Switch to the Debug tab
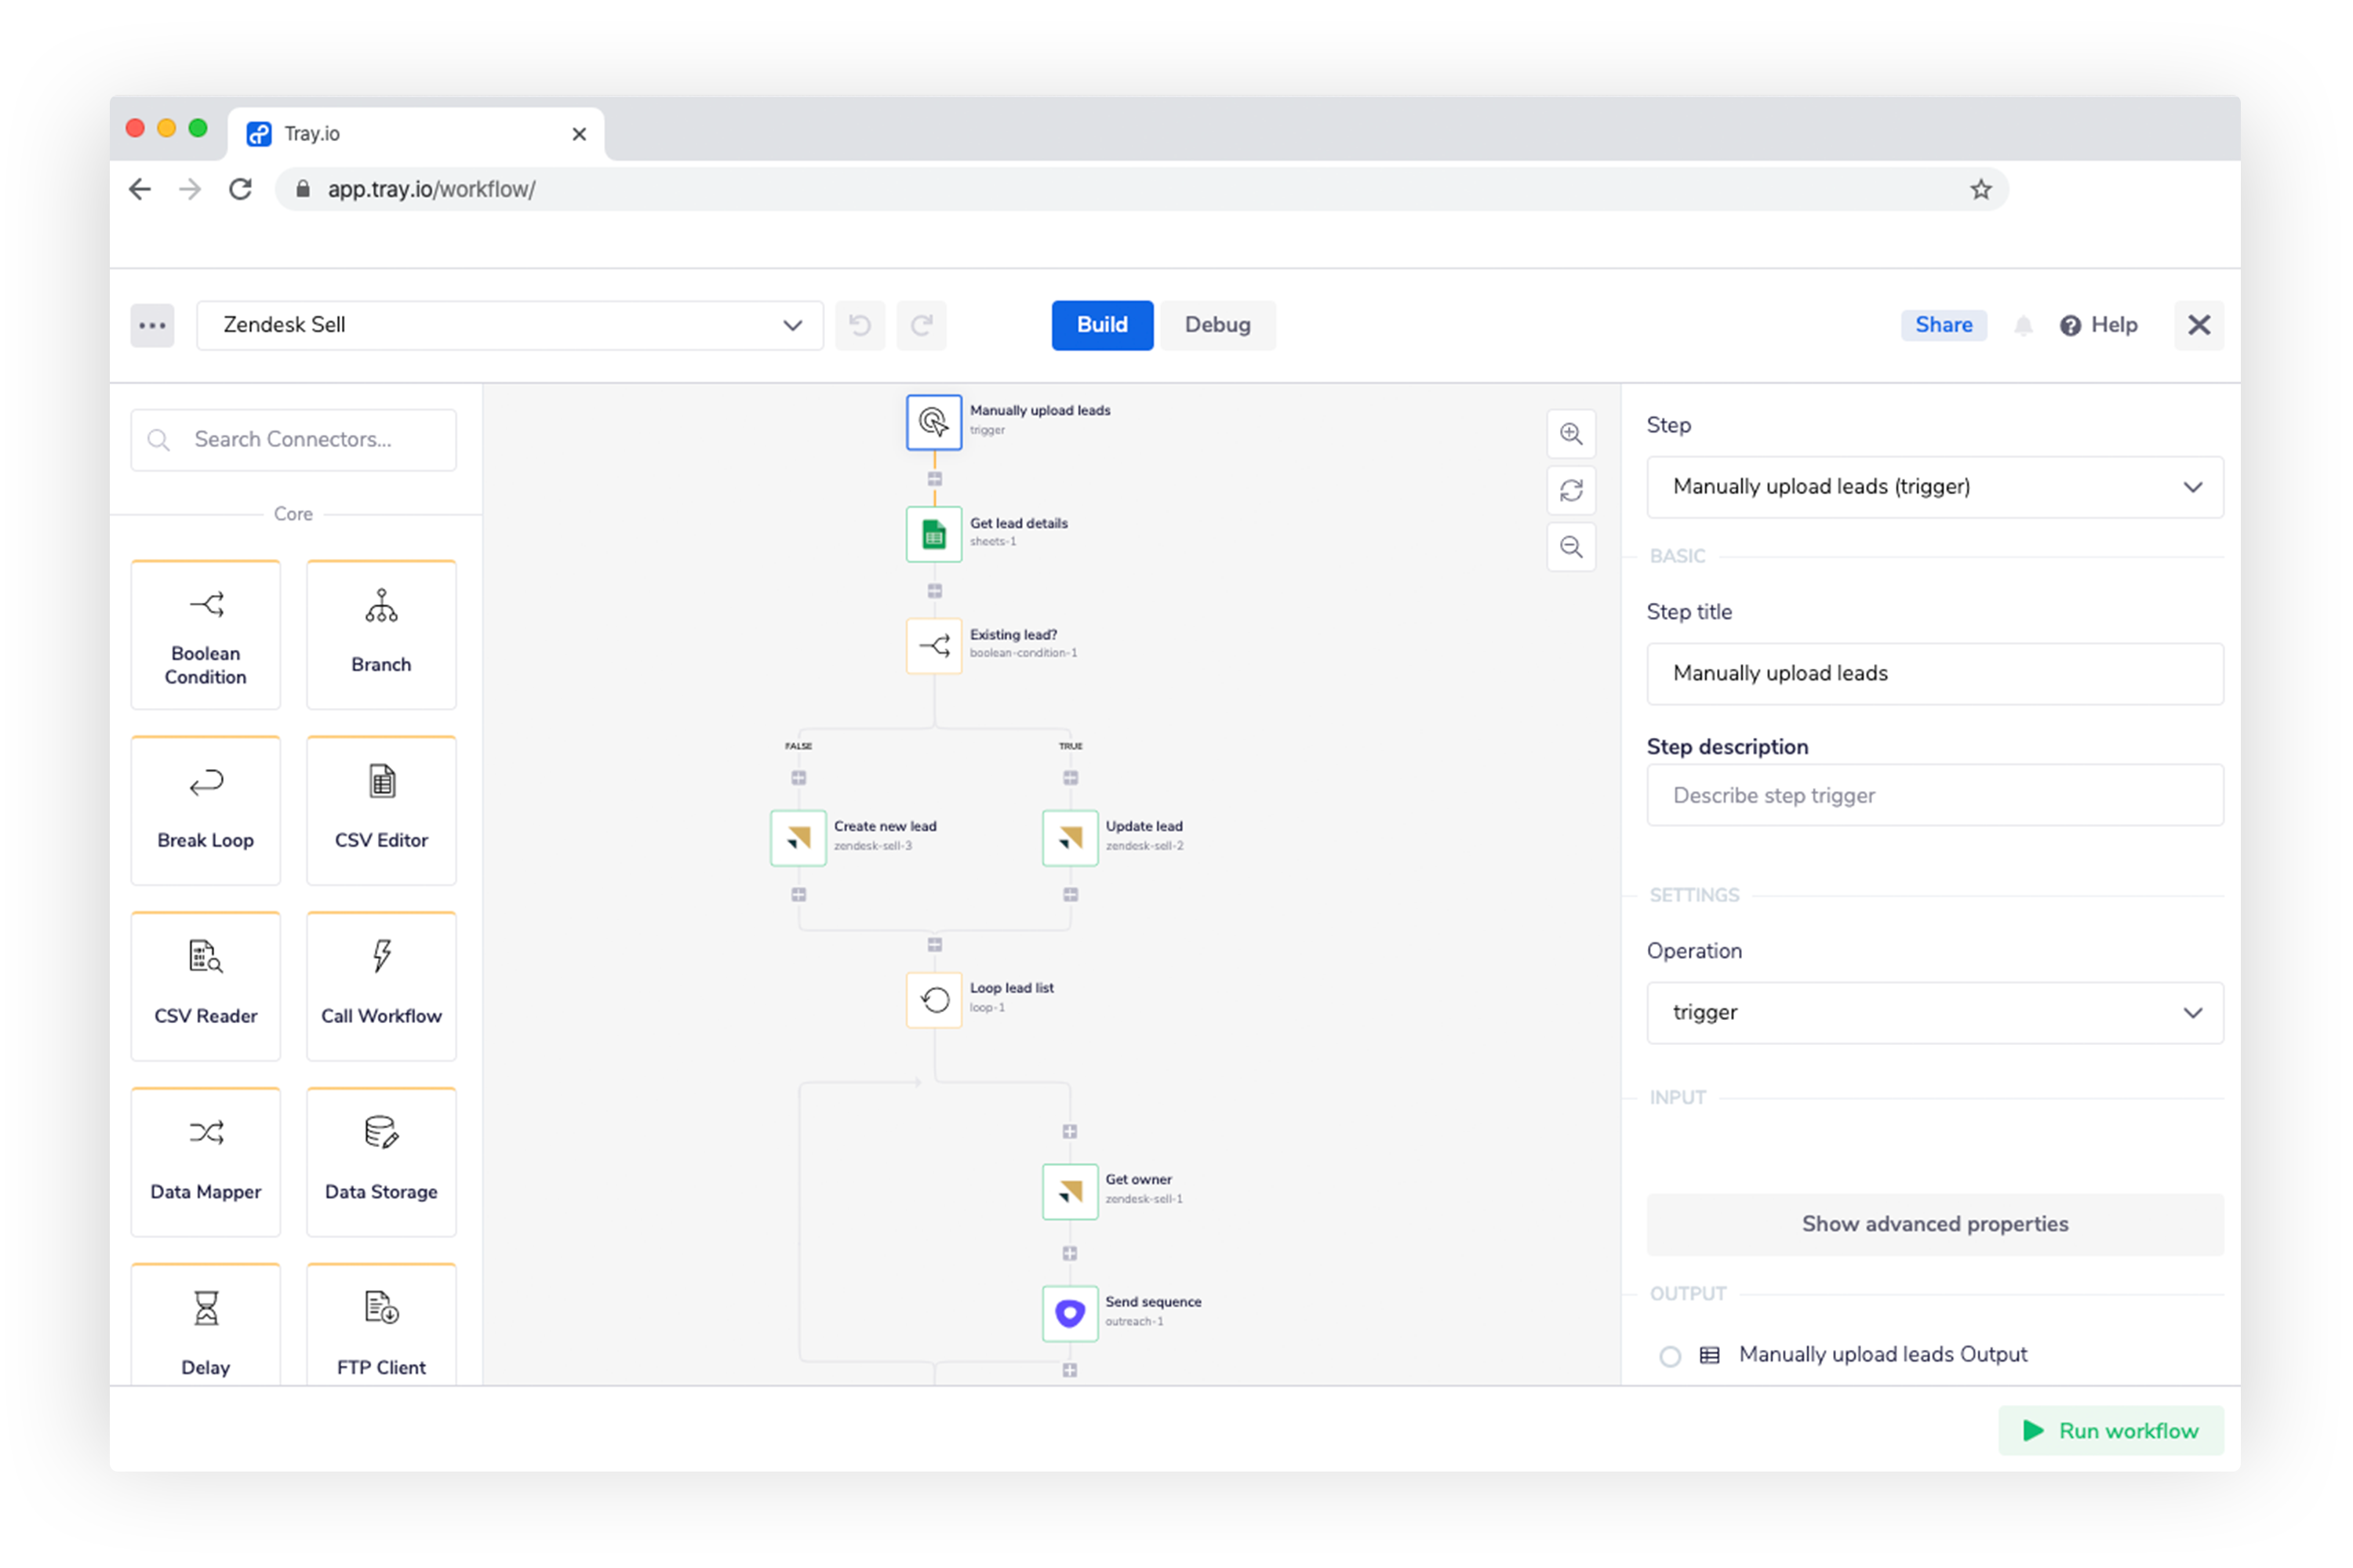The image size is (2353, 1568). point(1217,325)
